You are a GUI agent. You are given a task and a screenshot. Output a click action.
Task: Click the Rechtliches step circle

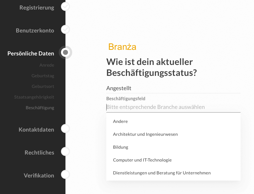coord(65,151)
